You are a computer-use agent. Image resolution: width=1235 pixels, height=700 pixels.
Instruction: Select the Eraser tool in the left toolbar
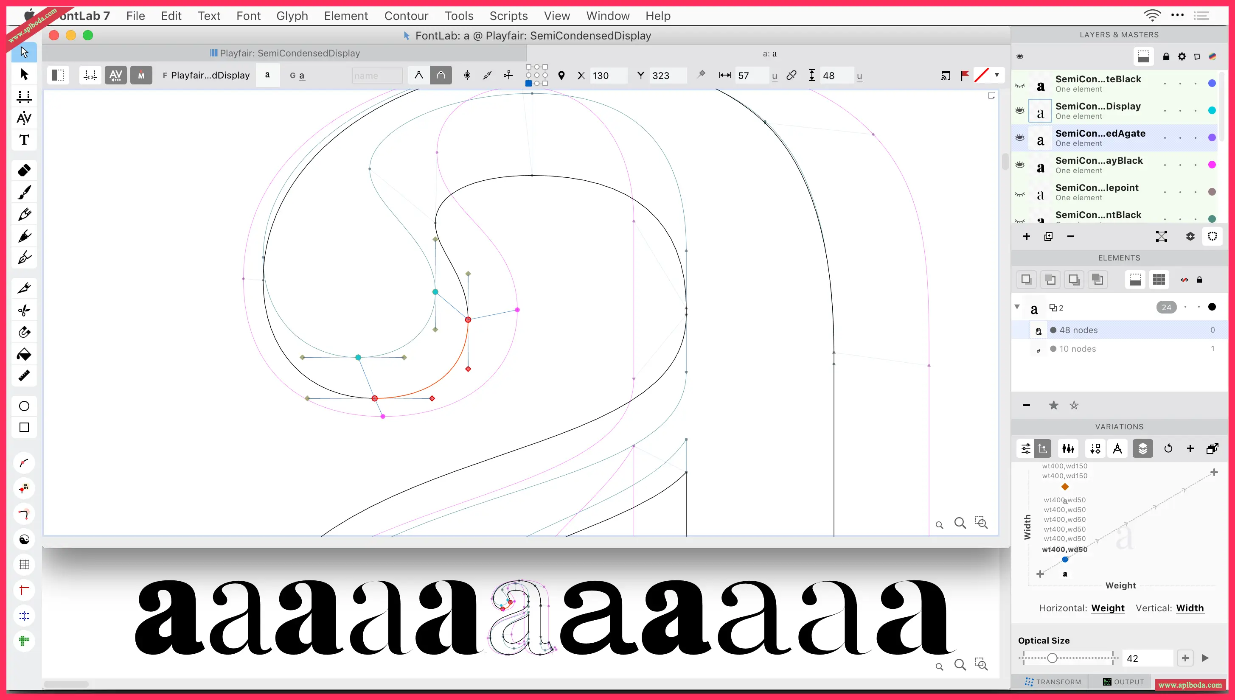[x=24, y=170]
